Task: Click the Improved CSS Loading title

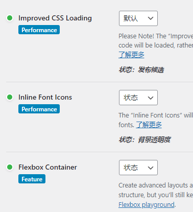Action: [55, 18]
